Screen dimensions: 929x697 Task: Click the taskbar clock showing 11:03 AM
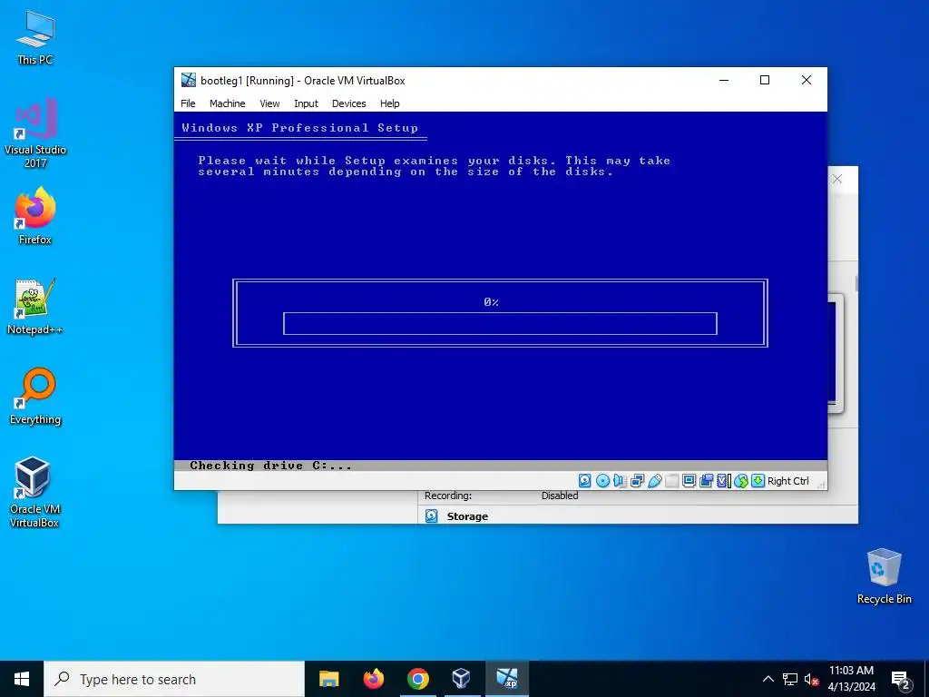click(x=851, y=679)
